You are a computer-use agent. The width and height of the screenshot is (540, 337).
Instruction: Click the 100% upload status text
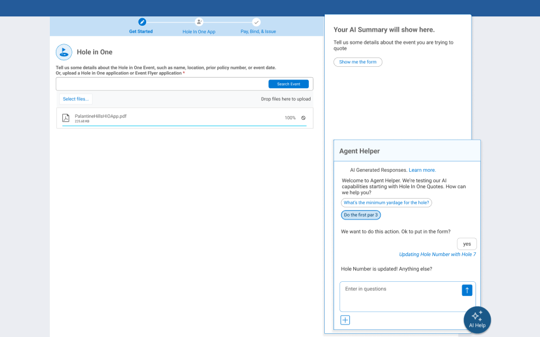(x=290, y=118)
